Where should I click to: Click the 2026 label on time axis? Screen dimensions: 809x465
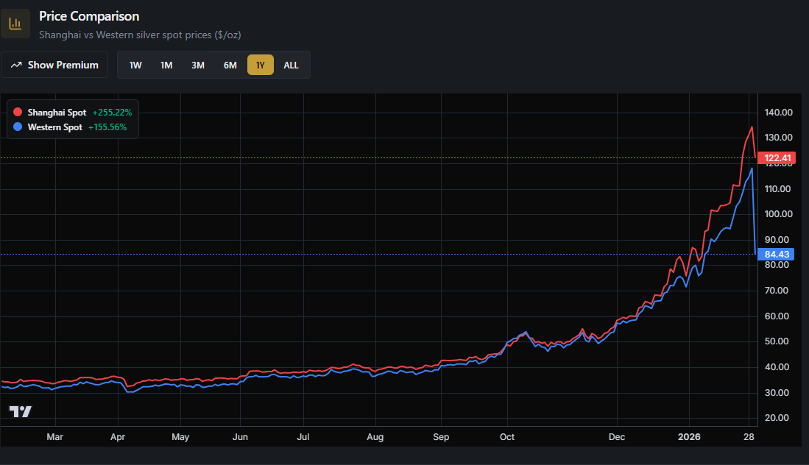click(x=688, y=437)
